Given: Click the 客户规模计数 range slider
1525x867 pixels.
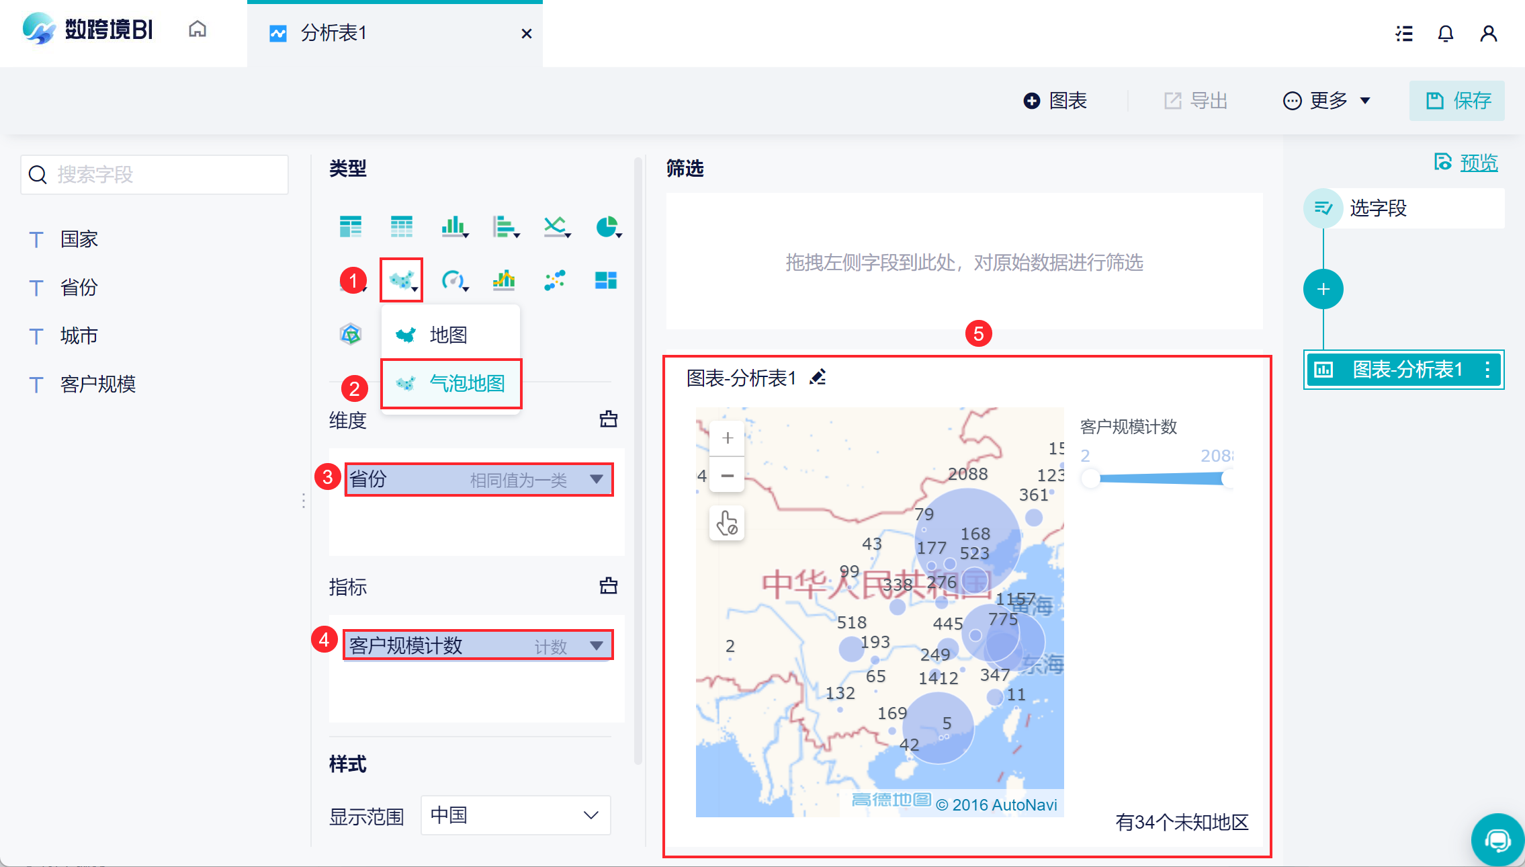Looking at the screenshot, I should coord(1159,479).
